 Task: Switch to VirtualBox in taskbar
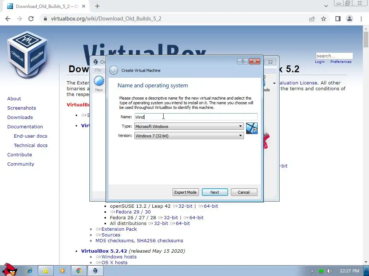(x=95, y=271)
